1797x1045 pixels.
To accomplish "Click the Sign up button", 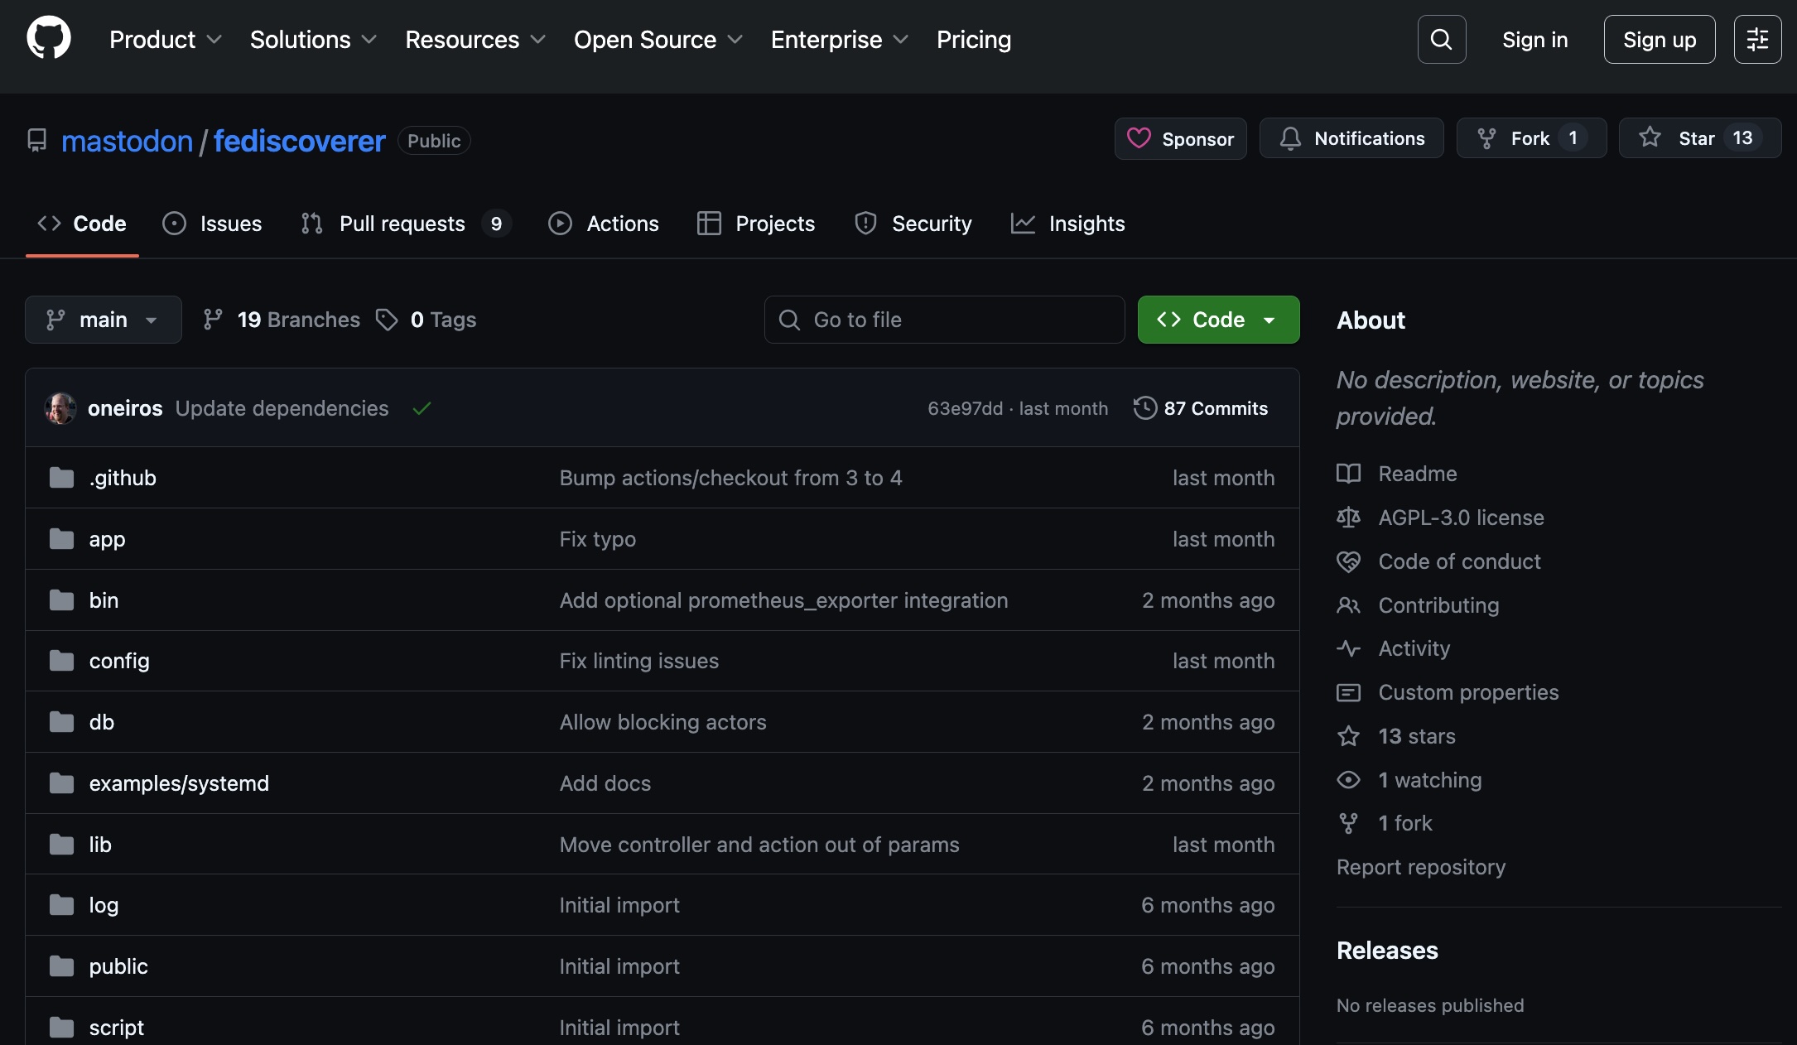I will pos(1660,39).
